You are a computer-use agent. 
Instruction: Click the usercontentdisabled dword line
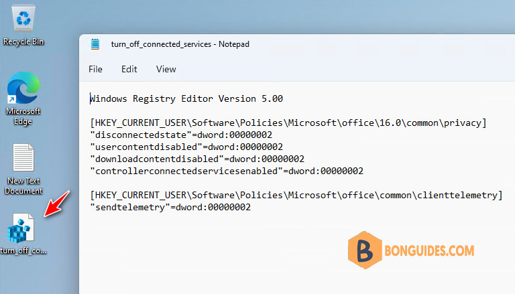(186, 147)
